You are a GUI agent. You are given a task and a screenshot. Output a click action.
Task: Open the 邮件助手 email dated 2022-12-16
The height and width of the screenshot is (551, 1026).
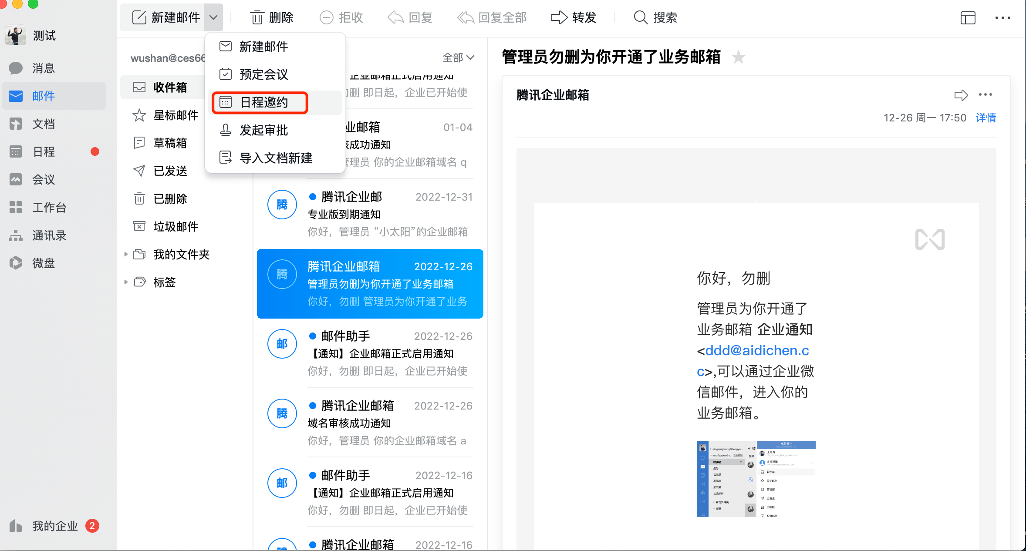370,492
